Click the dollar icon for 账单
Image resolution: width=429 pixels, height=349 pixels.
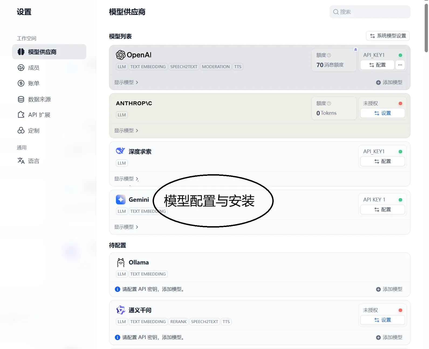pyautogui.click(x=21, y=83)
